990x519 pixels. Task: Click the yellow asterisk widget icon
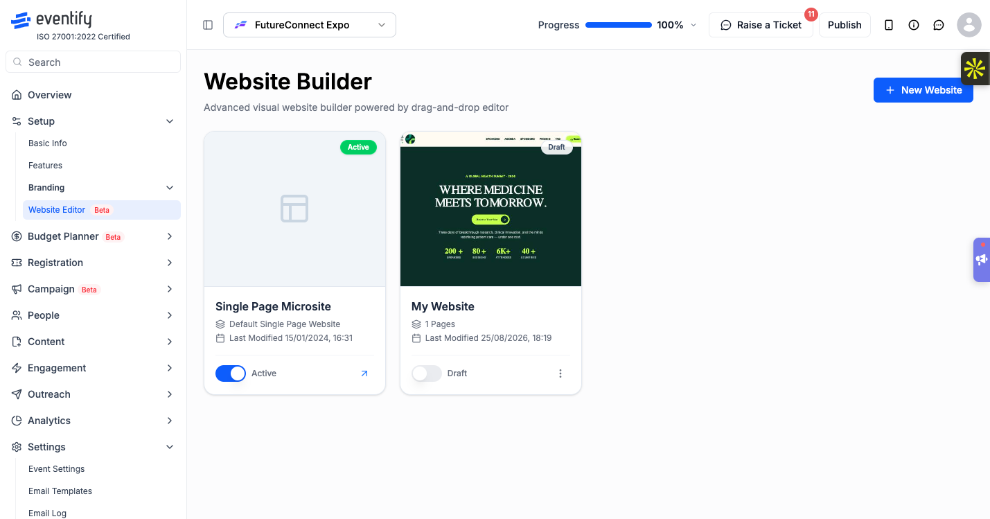[975, 69]
